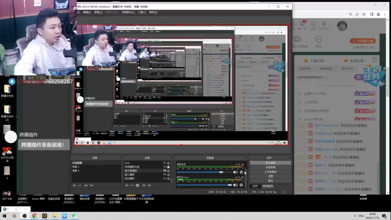Open the desktop audio gear settings
Screen dimensions: 391x220
click(x=241, y=172)
